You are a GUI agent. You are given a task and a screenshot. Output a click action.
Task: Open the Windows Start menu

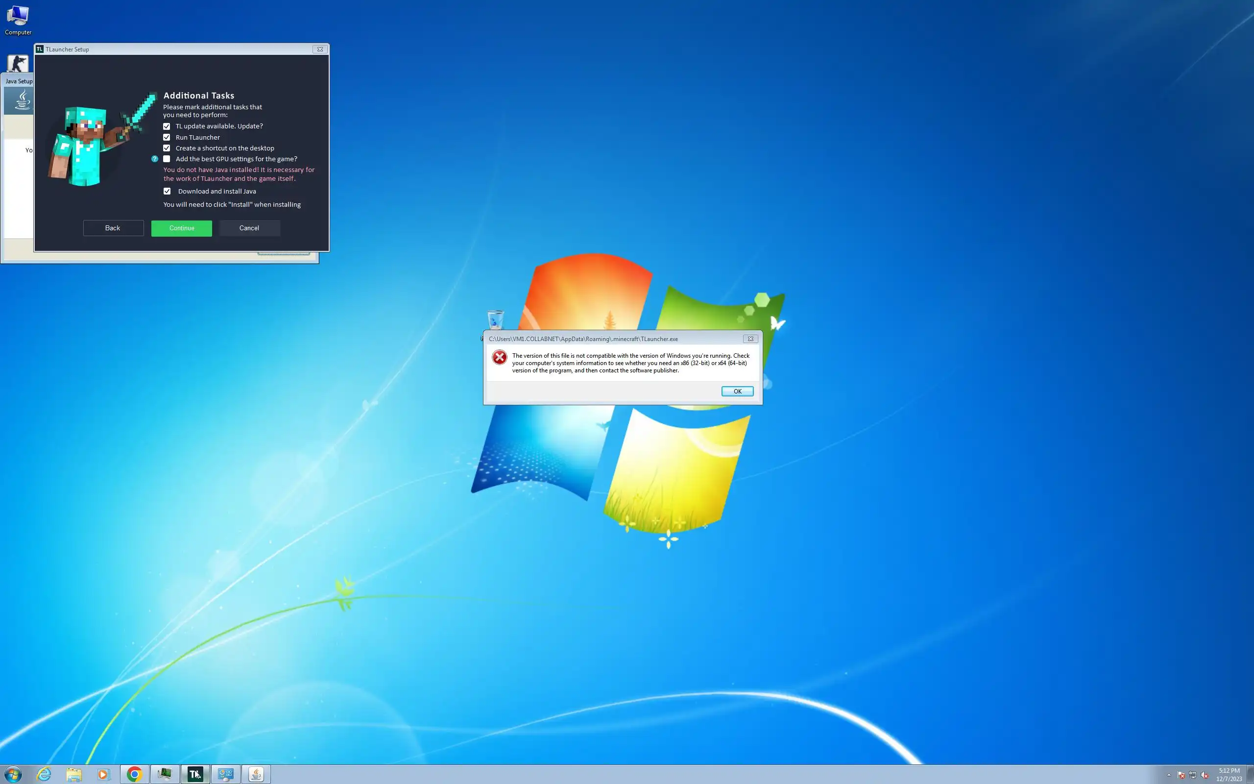(14, 774)
